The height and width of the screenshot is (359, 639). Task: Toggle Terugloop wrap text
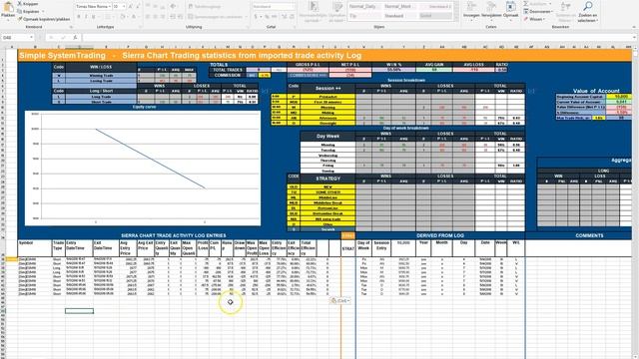pyautogui.click(x=205, y=7)
